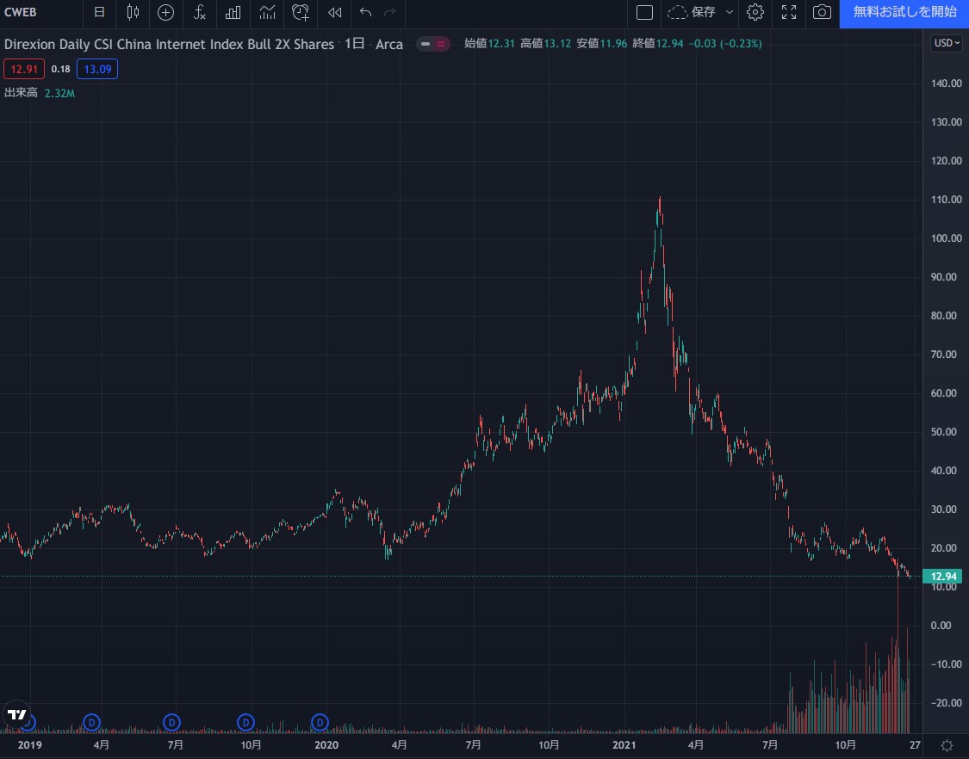Change the 日 time interval
The width and height of the screenshot is (969, 759).
(99, 12)
